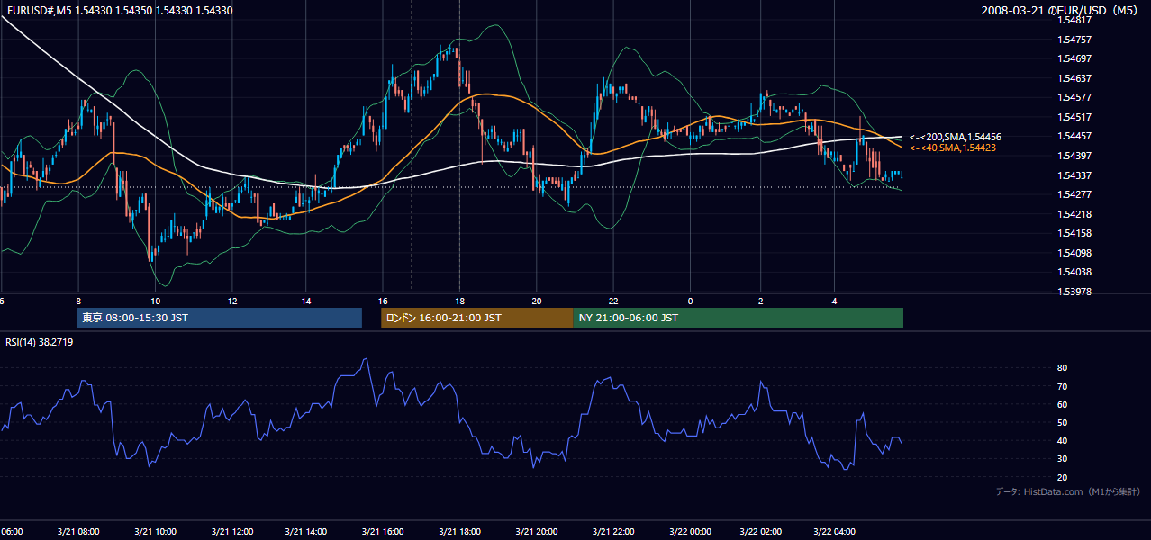Click the bottom date label 3/21 12:00
Screen dimensions: 1151x540
[x=233, y=532]
